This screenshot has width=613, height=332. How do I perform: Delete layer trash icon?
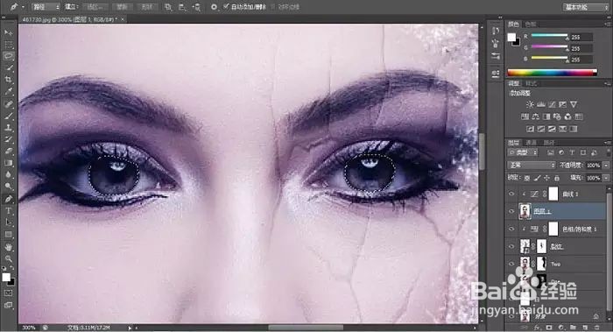click(596, 328)
